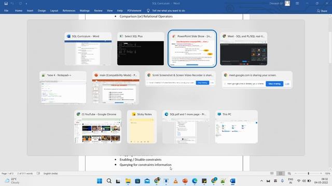Switch to Read Mode view icon
332x186 pixels.
tap(272, 174)
